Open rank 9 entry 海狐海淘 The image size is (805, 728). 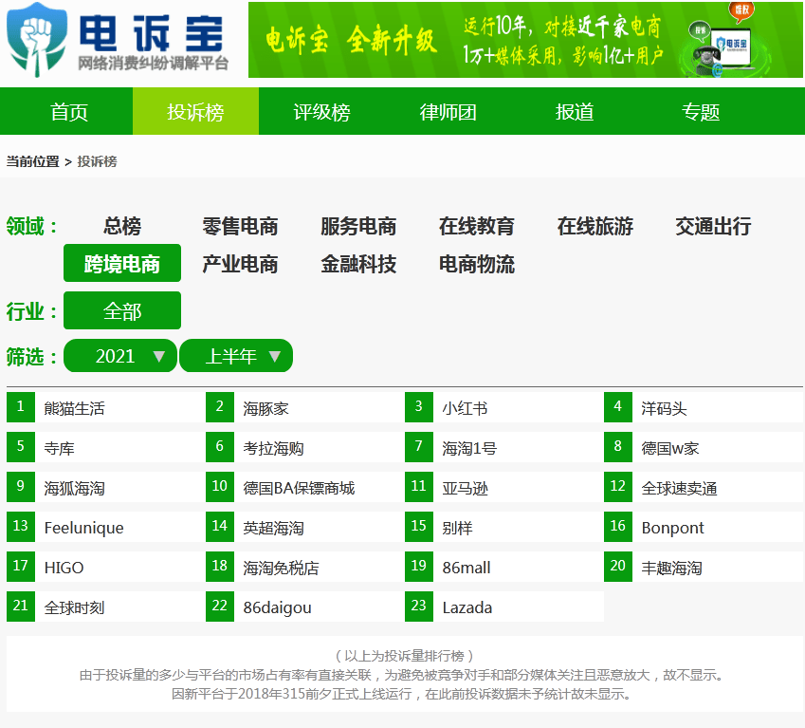tap(106, 487)
